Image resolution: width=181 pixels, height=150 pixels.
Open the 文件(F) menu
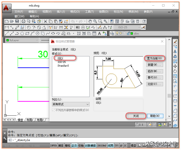click(19, 12)
